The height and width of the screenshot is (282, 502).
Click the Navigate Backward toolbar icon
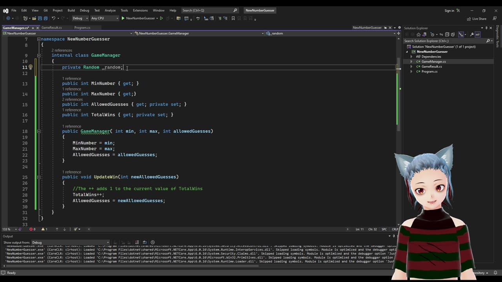8,18
